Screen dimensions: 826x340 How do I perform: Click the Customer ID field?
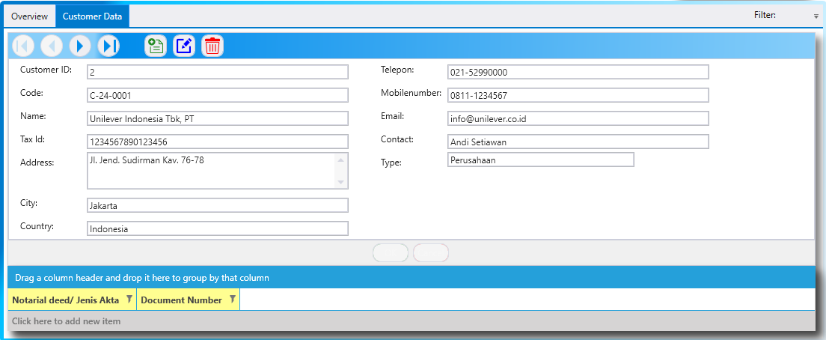pyautogui.click(x=218, y=72)
